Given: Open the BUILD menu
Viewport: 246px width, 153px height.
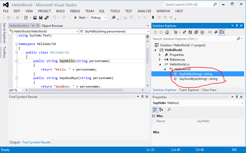Looking at the screenshot, I should [x=61, y=11].
